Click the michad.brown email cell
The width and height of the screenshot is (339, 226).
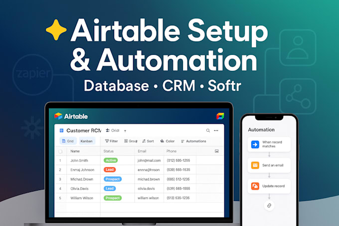point(149,179)
